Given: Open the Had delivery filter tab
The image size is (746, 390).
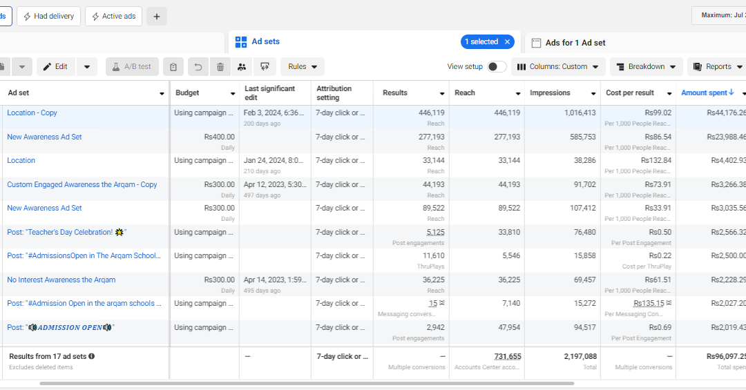Looking at the screenshot, I should pos(48,16).
